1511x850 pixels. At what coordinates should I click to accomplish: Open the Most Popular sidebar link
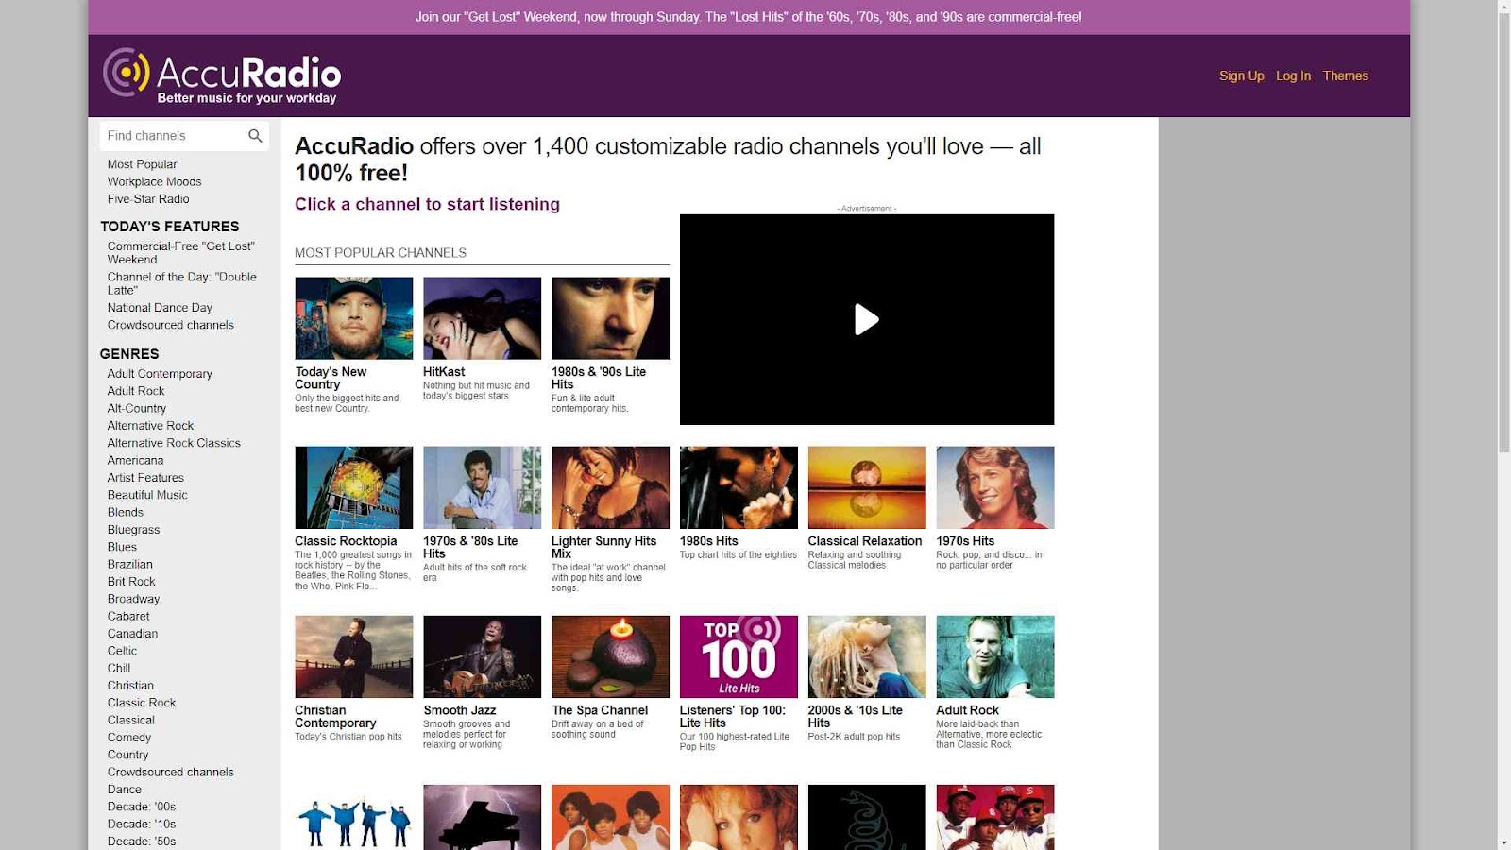point(142,164)
